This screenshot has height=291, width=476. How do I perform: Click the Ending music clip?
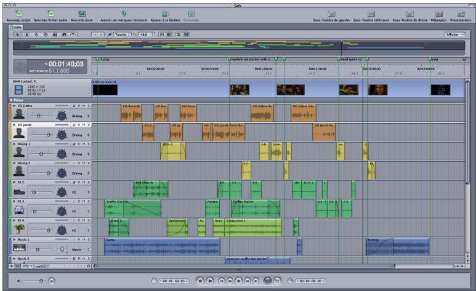coord(397,247)
